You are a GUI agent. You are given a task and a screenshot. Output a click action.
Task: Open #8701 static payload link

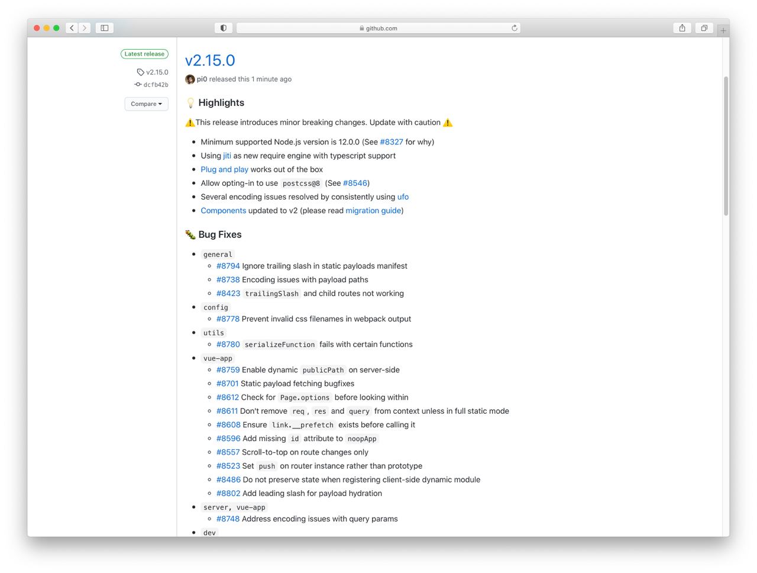(x=228, y=384)
